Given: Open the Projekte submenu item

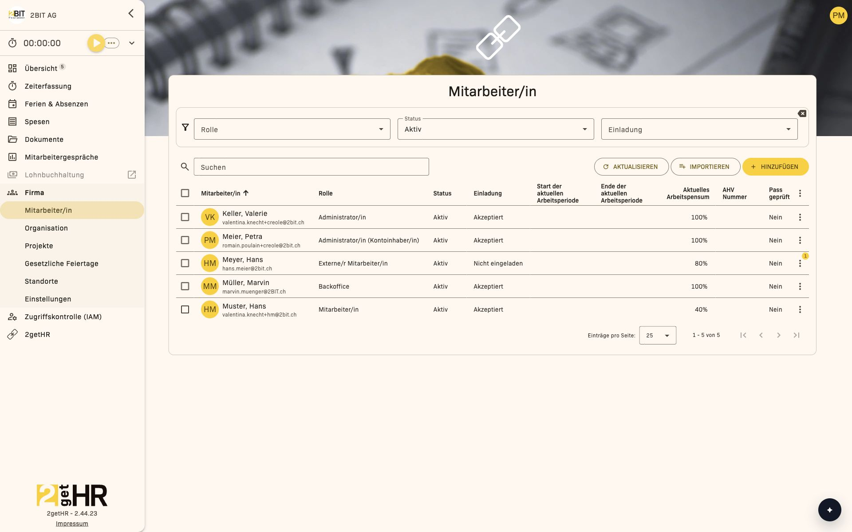Looking at the screenshot, I should pyautogui.click(x=39, y=246).
